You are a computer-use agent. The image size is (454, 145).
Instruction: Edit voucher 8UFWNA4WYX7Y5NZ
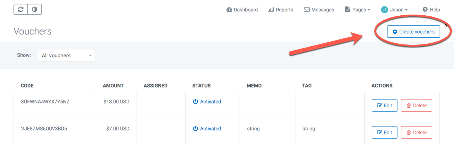(384, 106)
